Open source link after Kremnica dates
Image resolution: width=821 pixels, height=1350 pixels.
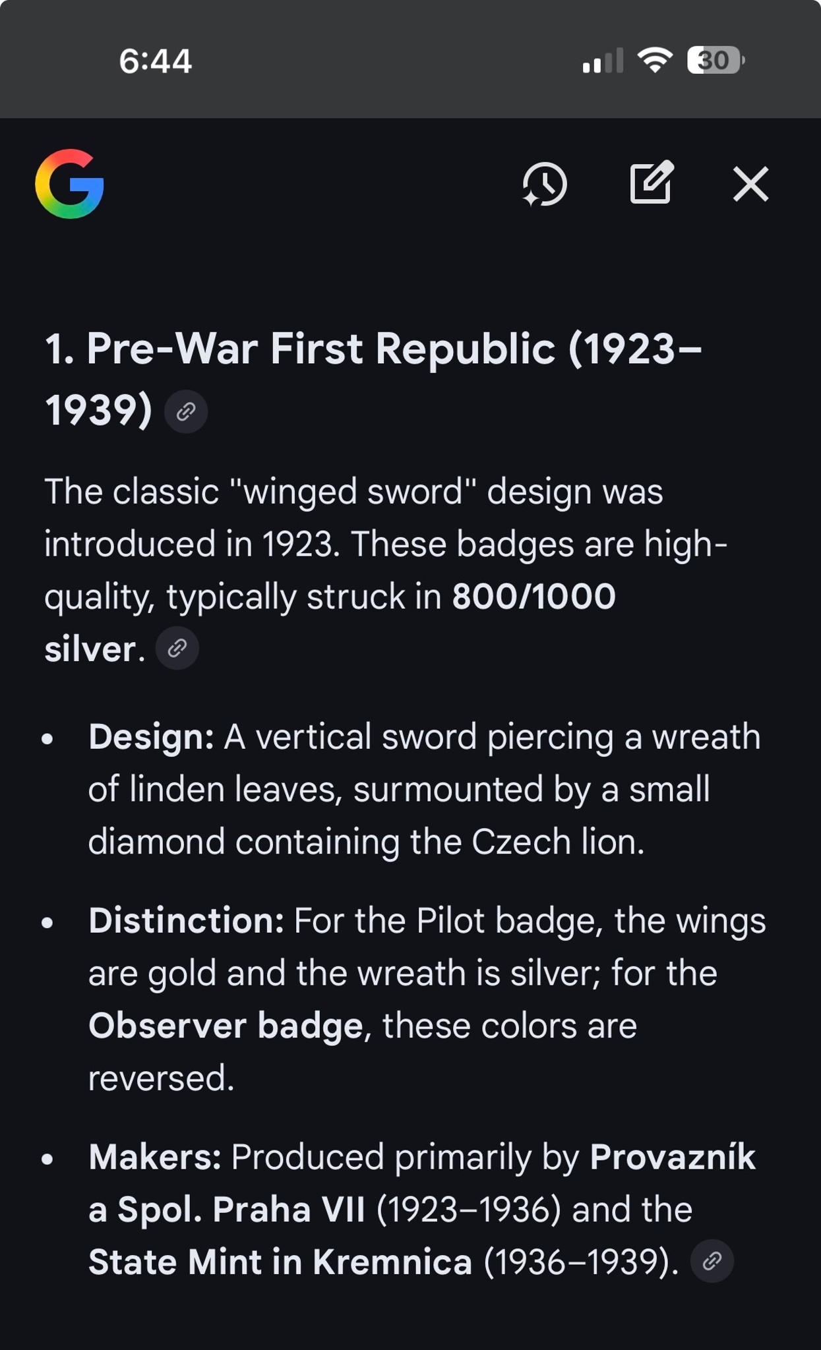tap(712, 1261)
